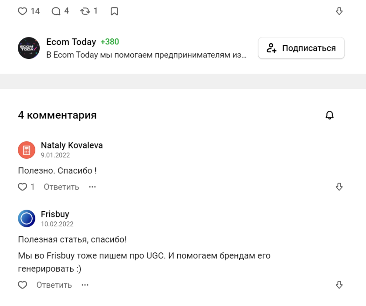Image resolution: width=366 pixels, height=306 pixels.
Task: Reply to Nataly Kovaleva's comment via Ответить
Action: (x=61, y=187)
